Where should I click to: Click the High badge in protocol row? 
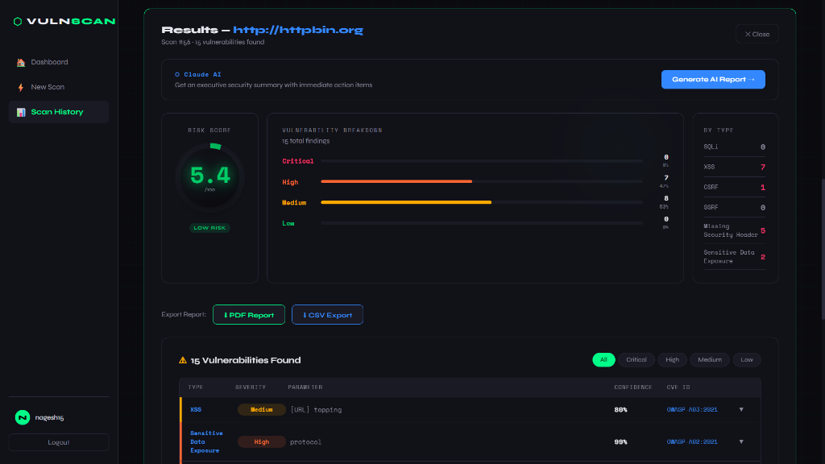262,442
